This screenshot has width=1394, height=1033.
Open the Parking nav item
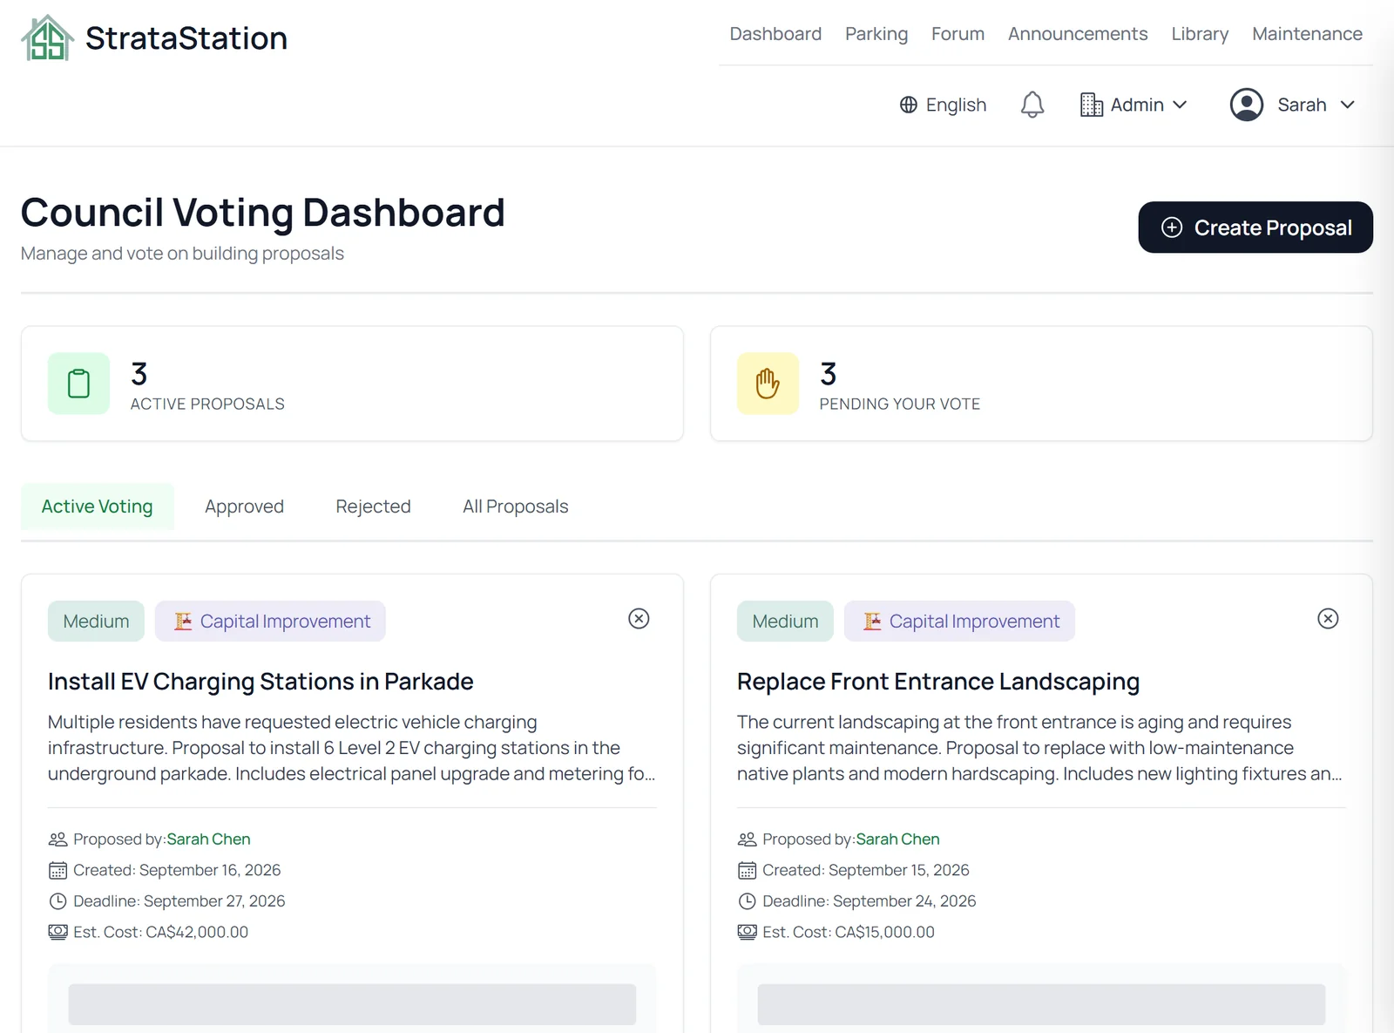coord(876,34)
